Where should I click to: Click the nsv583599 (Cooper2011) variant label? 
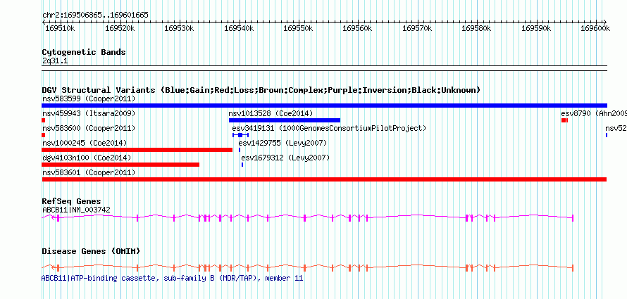click(89, 98)
